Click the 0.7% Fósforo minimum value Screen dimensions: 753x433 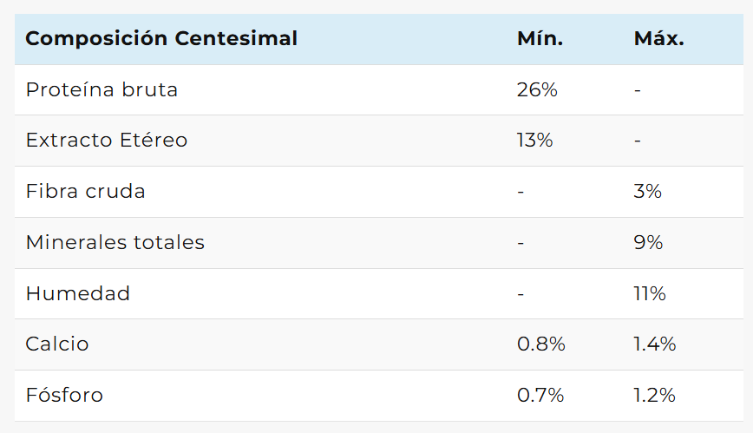pyautogui.click(x=540, y=395)
